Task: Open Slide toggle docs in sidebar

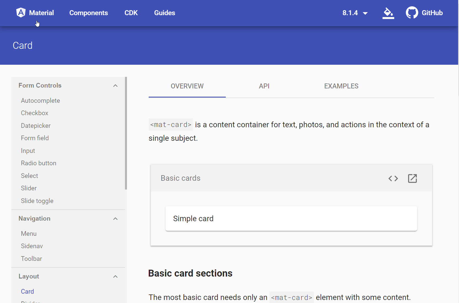Action: pyautogui.click(x=37, y=201)
